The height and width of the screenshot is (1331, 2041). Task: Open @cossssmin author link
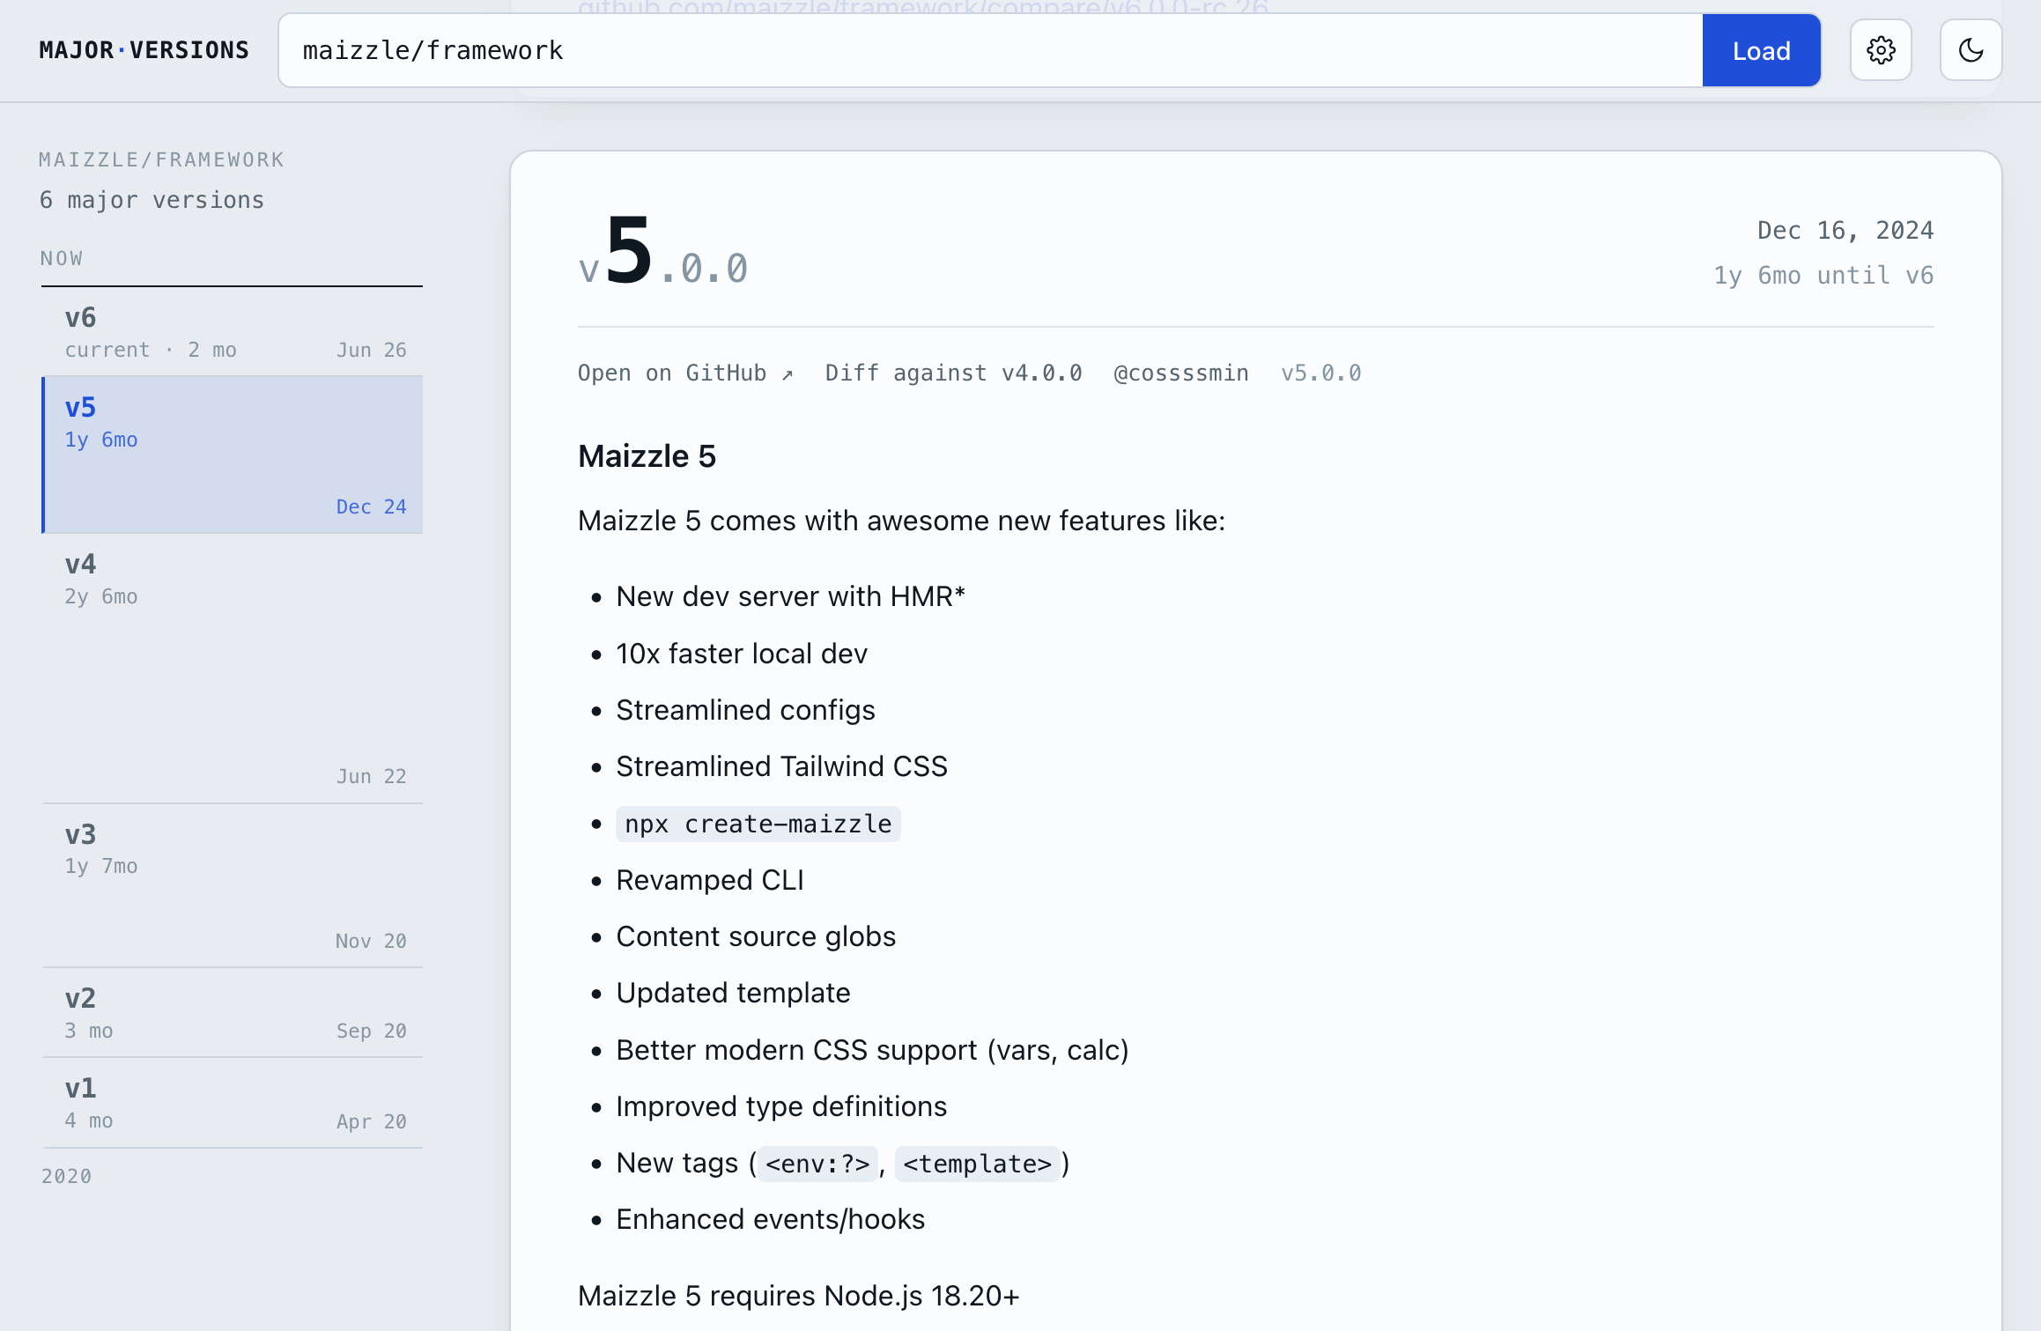(1181, 373)
